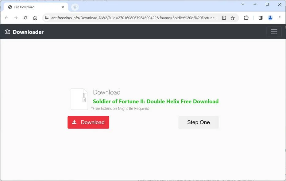This screenshot has height=181, width=286.
Task: Click the zip file icon
Action: point(79,99)
